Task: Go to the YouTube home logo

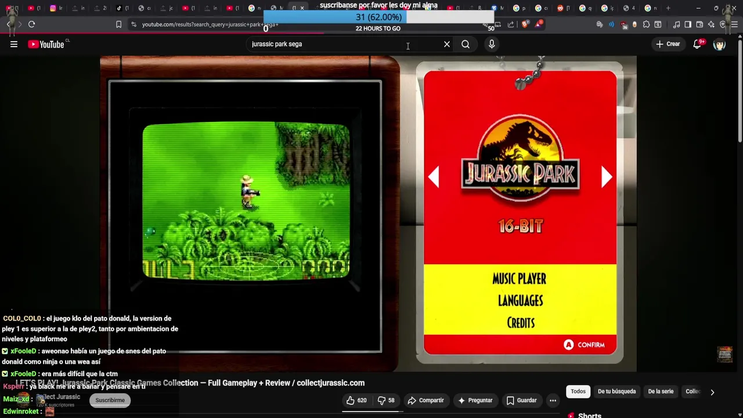Action: [46, 44]
